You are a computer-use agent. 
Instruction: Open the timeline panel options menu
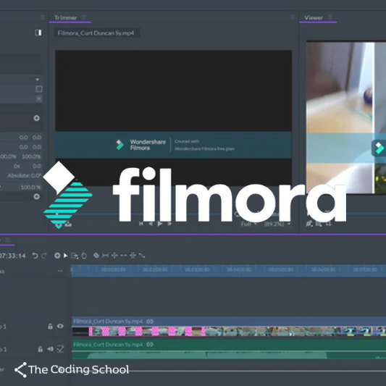tap(8, 240)
